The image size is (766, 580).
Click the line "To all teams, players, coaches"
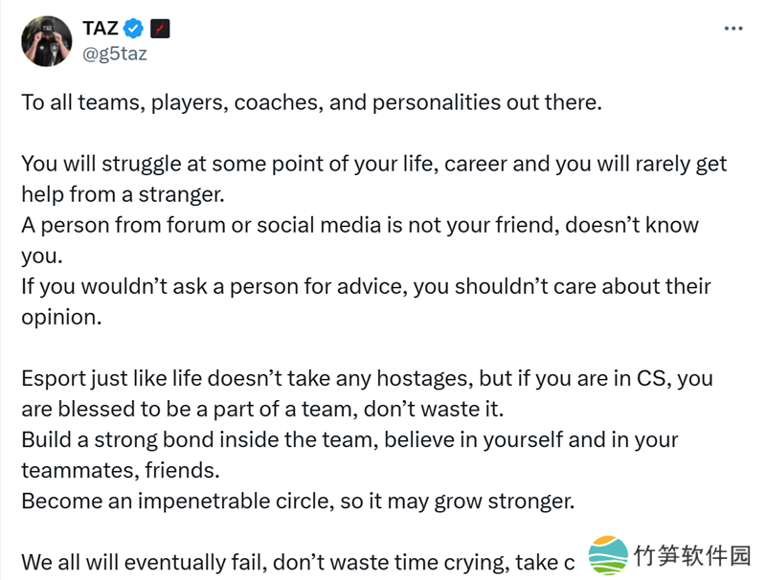[311, 102]
